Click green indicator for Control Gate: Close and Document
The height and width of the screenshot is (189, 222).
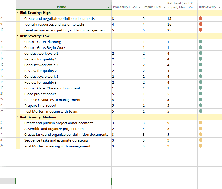201,88
